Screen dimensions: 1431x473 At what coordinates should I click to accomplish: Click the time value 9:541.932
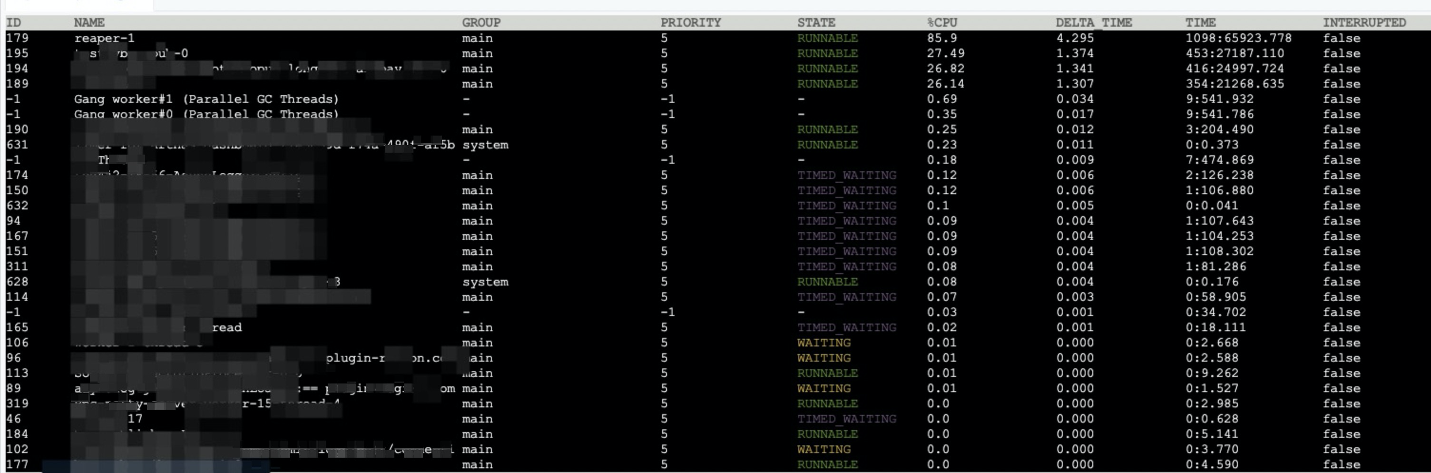pyautogui.click(x=1219, y=99)
